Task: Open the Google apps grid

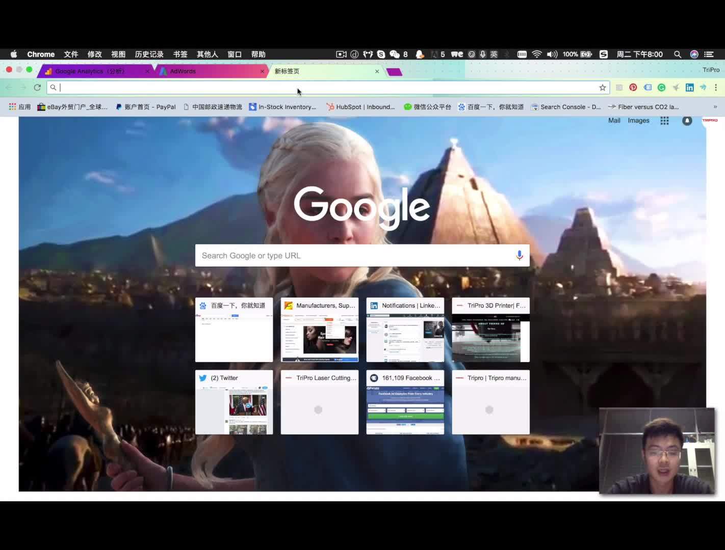Action: [x=664, y=121]
